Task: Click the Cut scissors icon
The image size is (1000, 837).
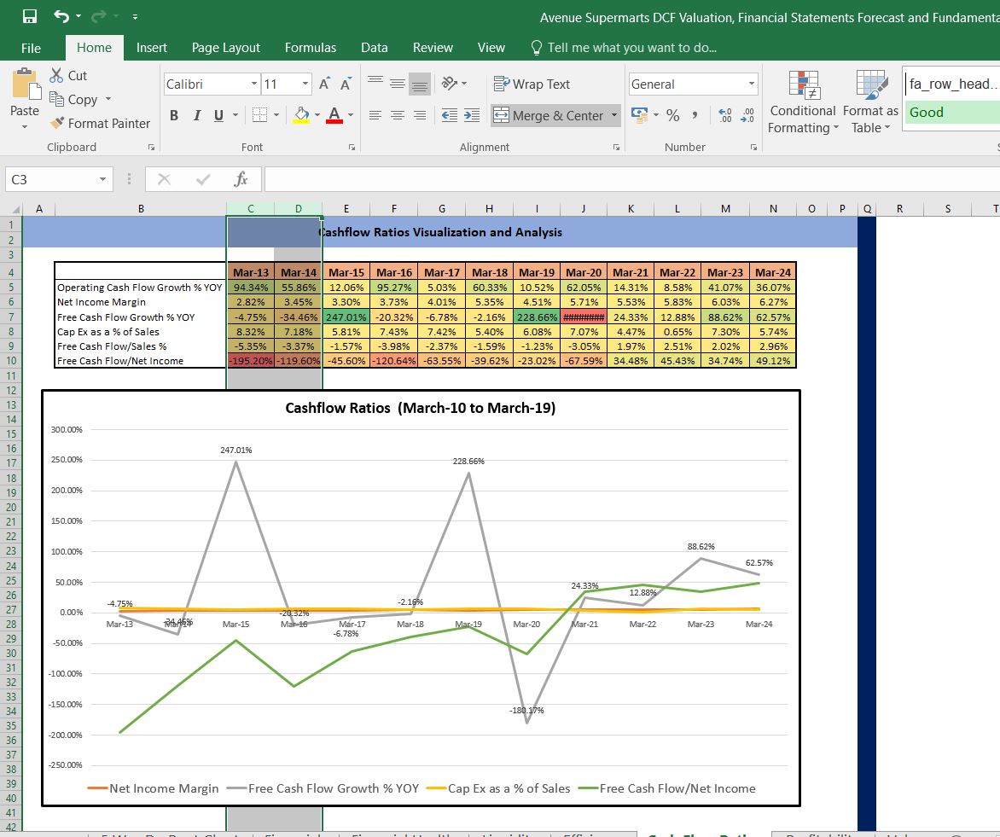Action: coord(57,75)
